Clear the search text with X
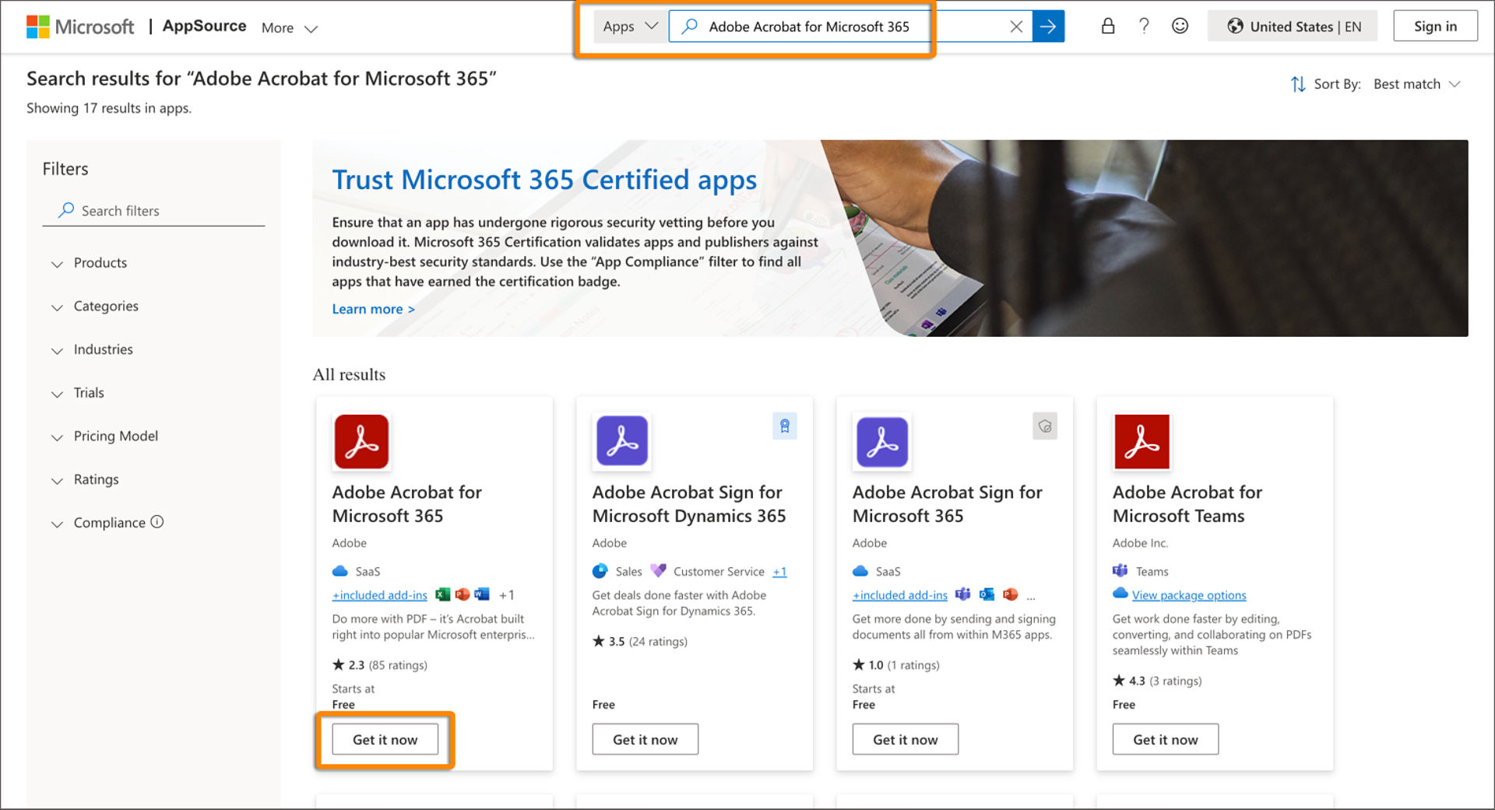1495x810 pixels. [1016, 26]
